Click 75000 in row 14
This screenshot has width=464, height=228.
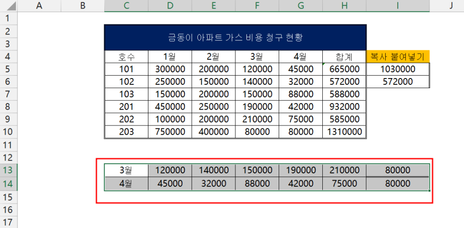coord(344,184)
